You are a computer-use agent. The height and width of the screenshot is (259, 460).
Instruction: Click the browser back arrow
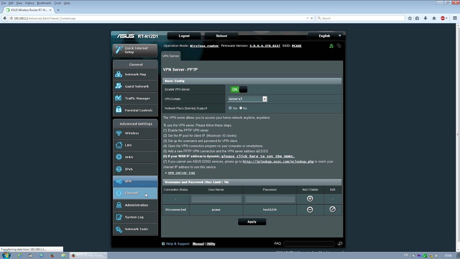pyautogui.click(x=5, y=18)
